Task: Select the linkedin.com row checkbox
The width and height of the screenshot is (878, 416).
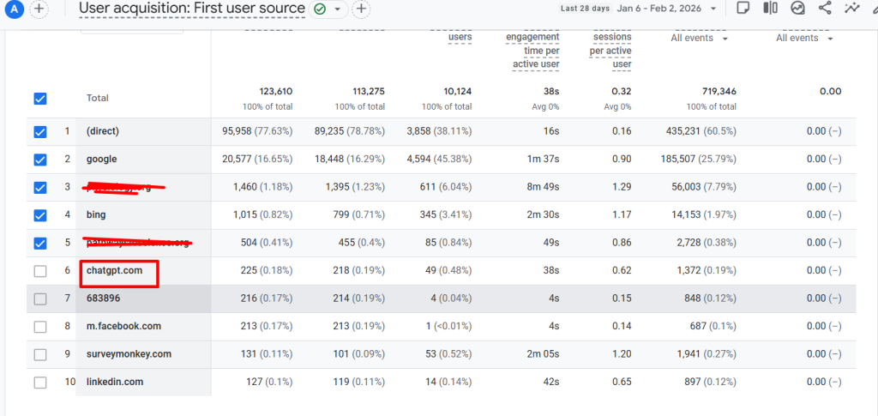Action: [x=40, y=382]
